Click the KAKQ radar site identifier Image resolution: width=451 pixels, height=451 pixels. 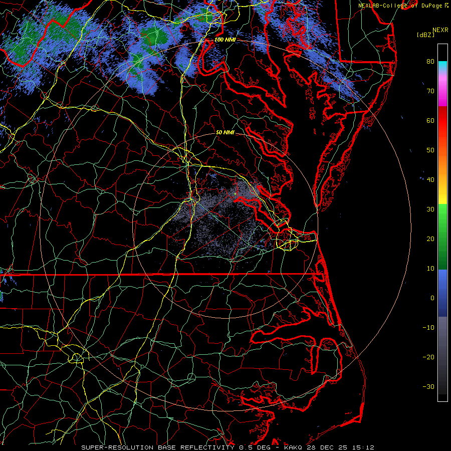293,447
